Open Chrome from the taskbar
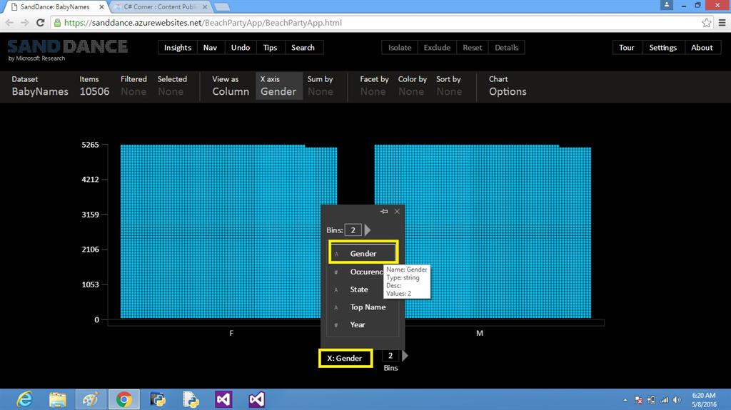 [x=124, y=399]
